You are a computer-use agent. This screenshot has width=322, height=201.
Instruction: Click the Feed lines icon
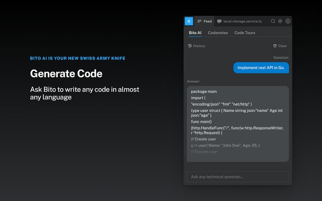[199, 21]
